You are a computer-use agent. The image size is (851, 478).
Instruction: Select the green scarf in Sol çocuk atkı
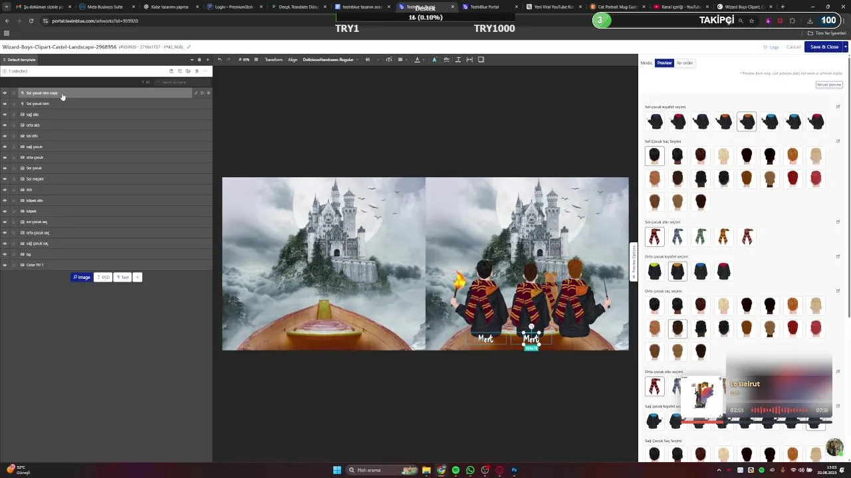[700, 236]
